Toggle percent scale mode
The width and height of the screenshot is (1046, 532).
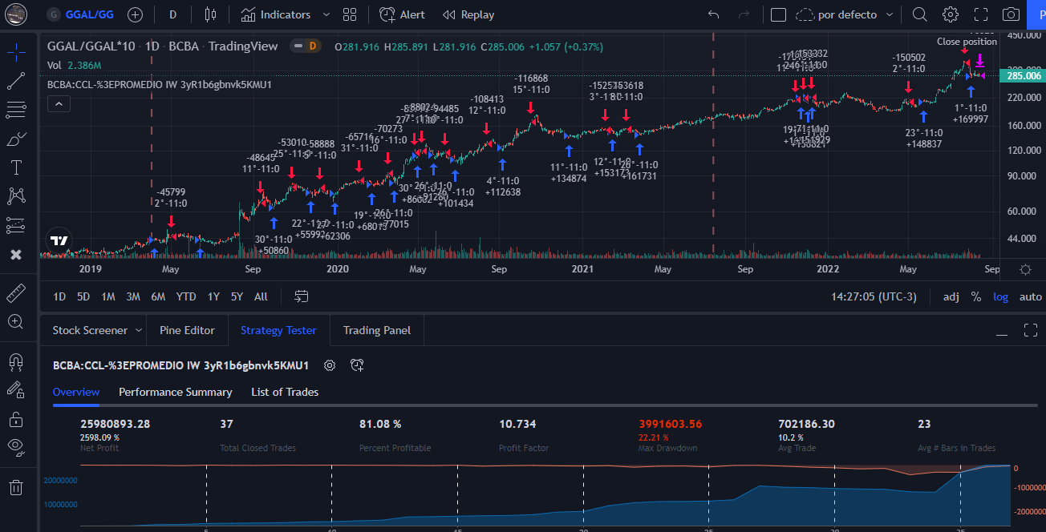(976, 296)
